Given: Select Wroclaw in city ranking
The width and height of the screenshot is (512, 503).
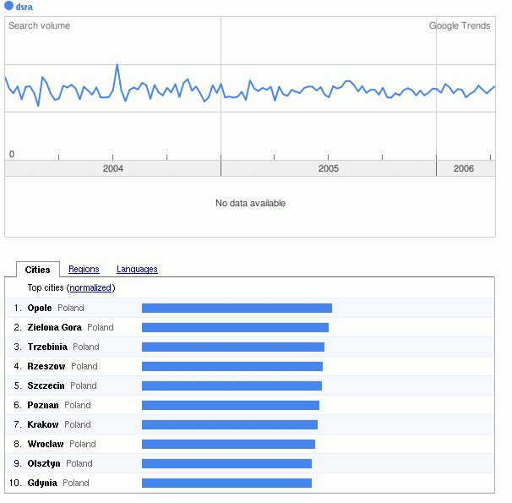Looking at the screenshot, I should [46, 445].
